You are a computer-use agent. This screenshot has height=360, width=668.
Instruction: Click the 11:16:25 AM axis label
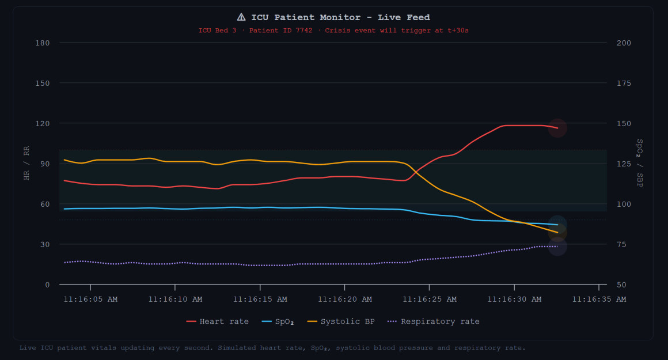pyautogui.click(x=430, y=299)
